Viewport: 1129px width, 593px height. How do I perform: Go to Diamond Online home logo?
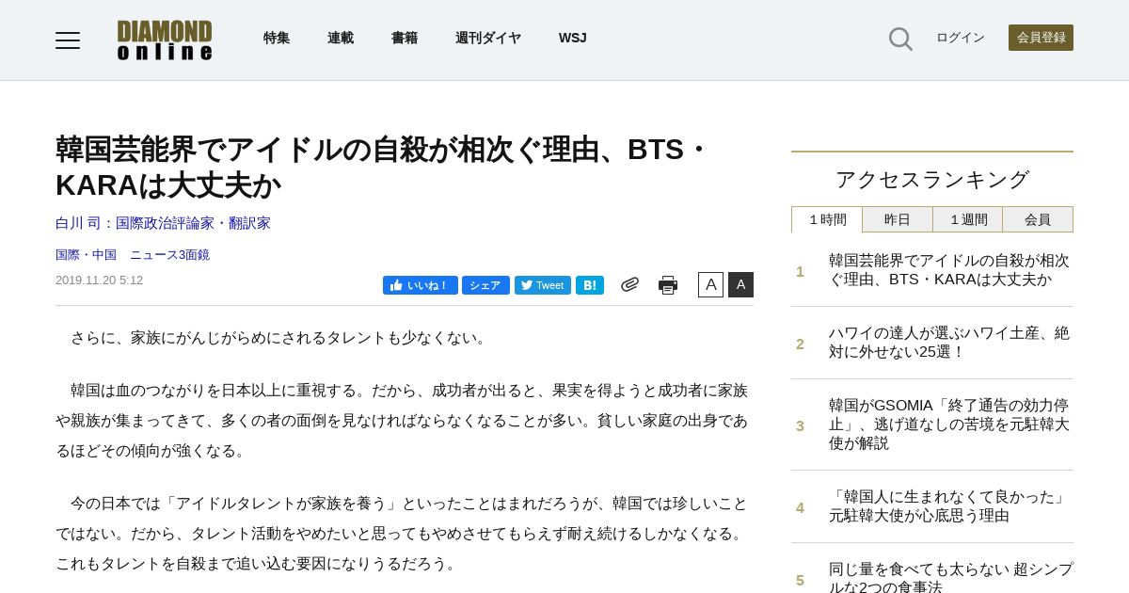(x=165, y=40)
